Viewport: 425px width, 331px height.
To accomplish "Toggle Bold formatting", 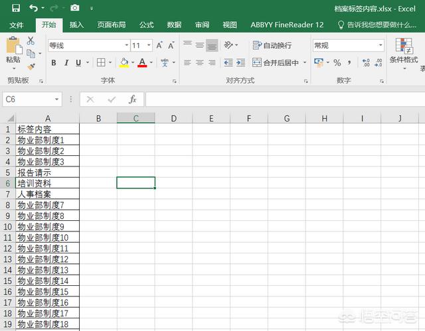I will coord(54,63).
